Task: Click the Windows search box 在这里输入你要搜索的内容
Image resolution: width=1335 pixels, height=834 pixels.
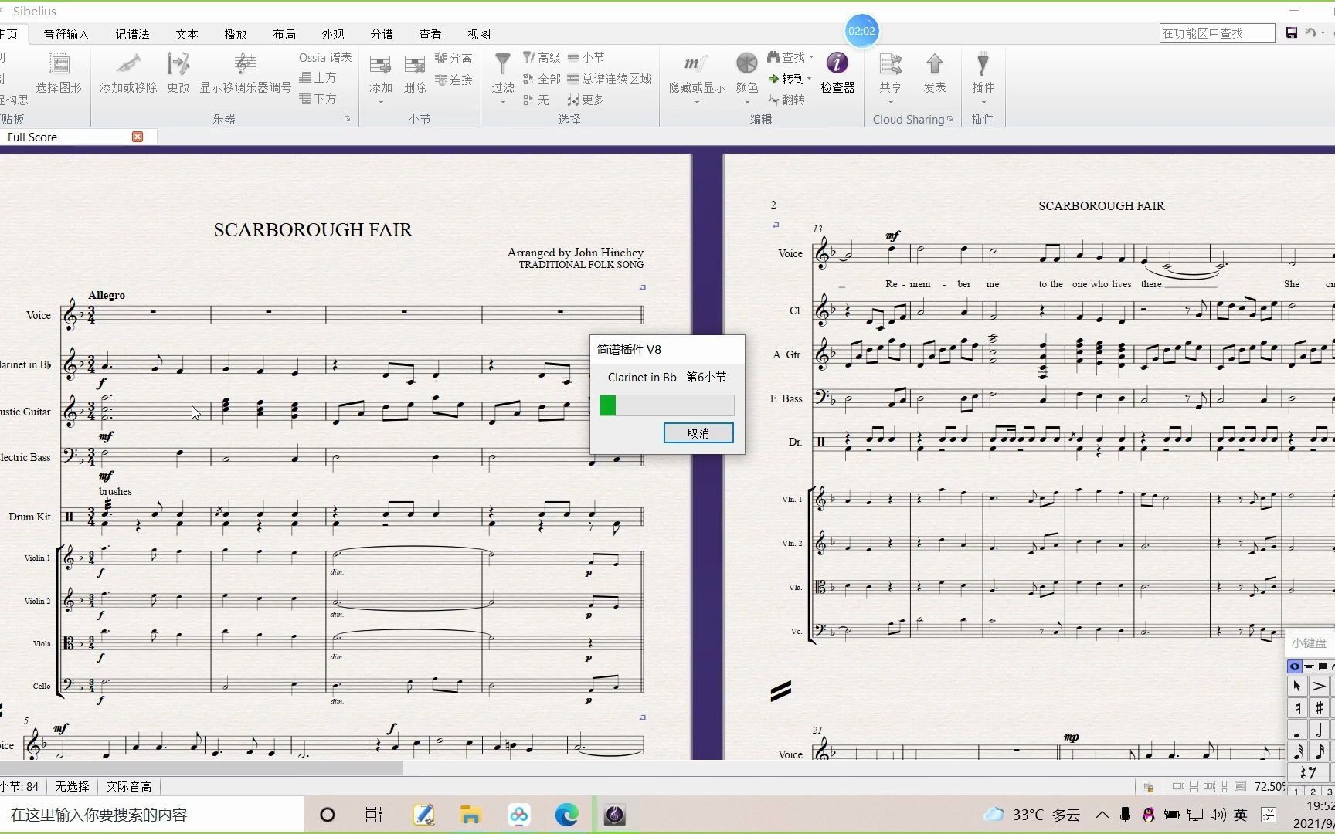Action: coord(151,815)
